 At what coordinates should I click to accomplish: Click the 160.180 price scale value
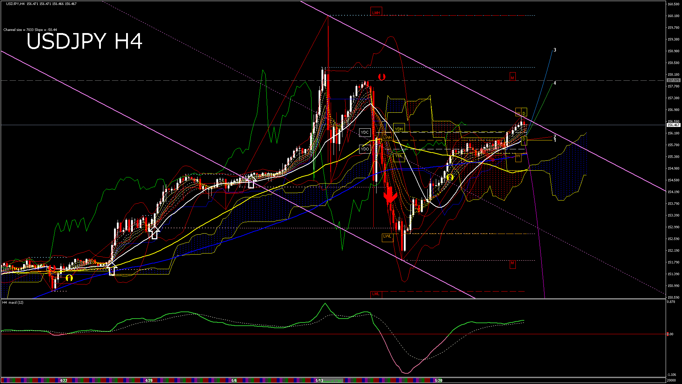(673, 16)
